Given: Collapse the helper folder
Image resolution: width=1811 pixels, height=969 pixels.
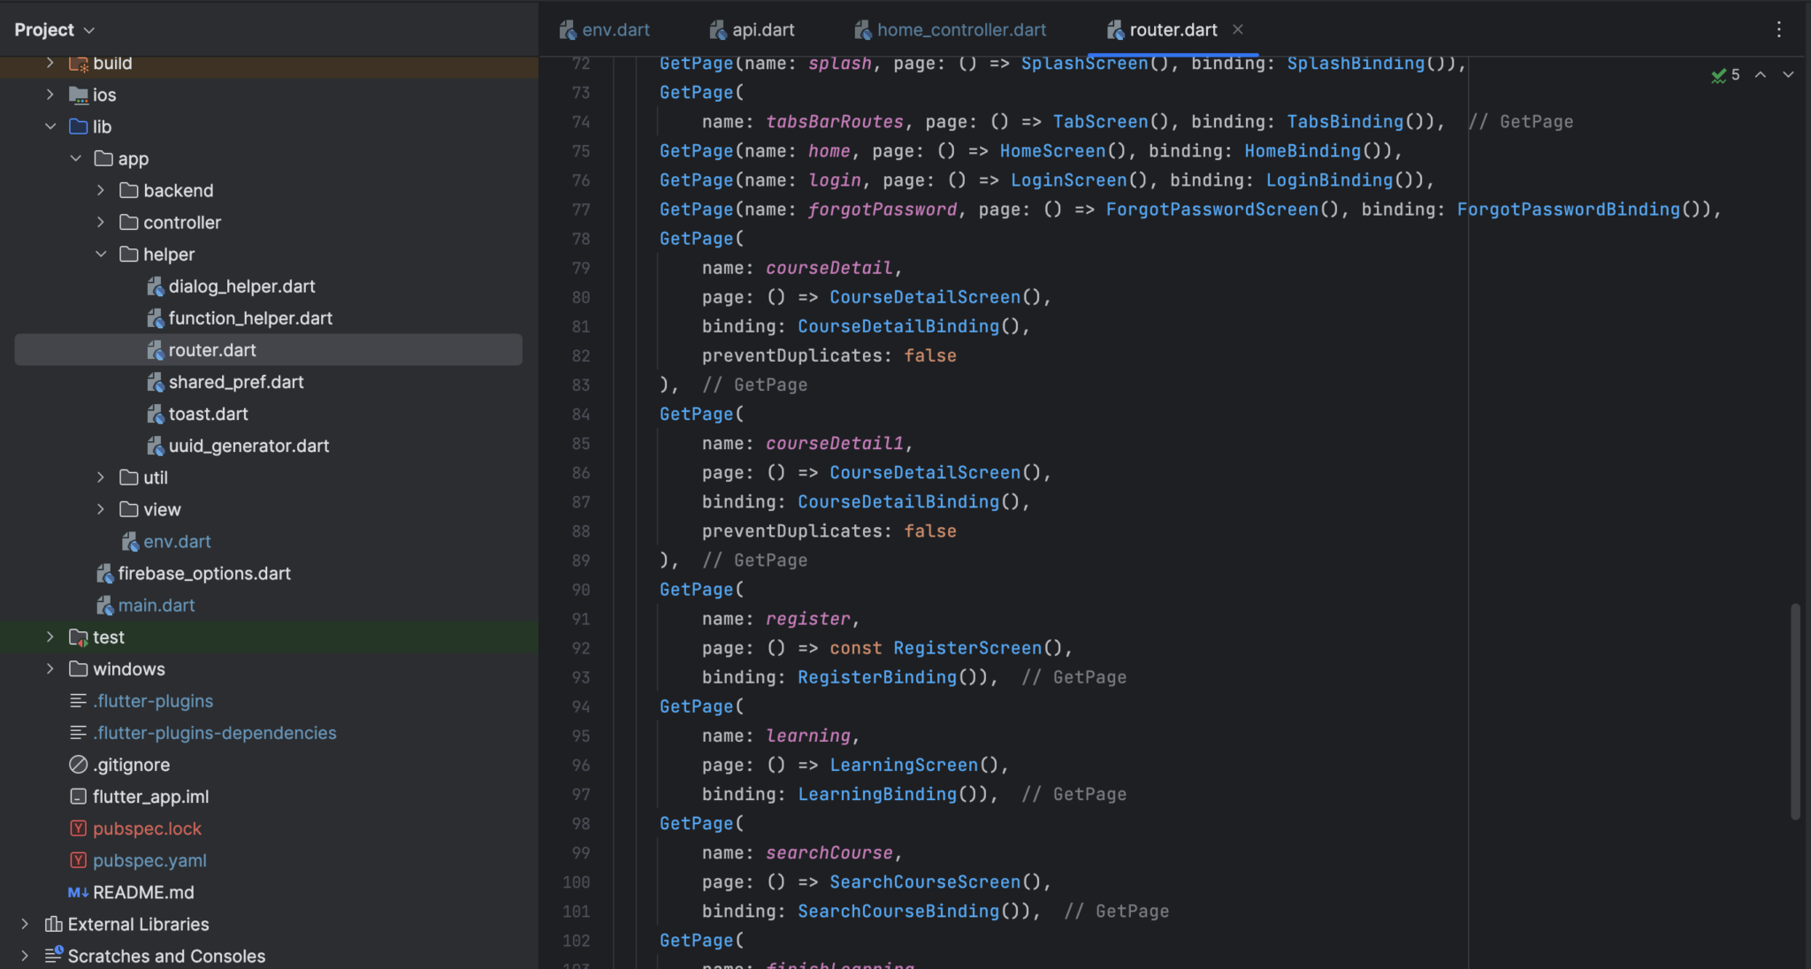Looking at the screenshot, I should tap(101, 254).
